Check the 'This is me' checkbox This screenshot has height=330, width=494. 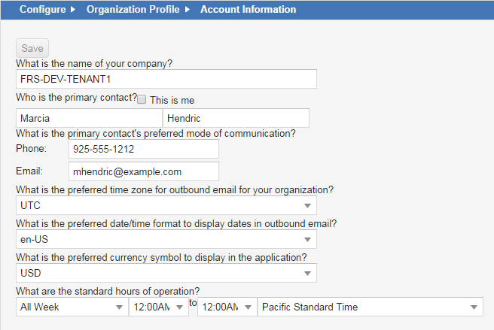[x=142, y=99]
